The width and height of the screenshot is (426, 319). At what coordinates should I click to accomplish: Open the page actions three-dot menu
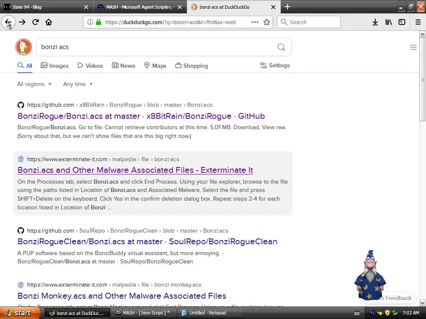pos(255,22)
